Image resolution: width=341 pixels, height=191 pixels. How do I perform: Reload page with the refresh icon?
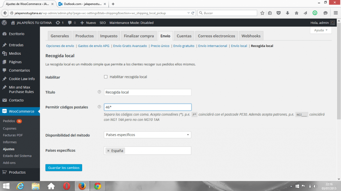click(193, 13)
